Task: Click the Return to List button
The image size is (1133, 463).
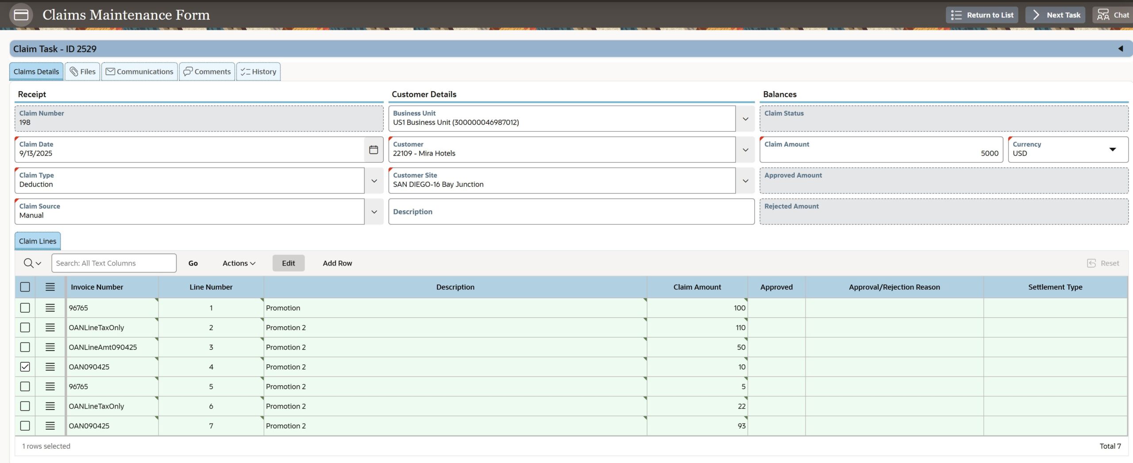Action: click(x=982, y=15)
